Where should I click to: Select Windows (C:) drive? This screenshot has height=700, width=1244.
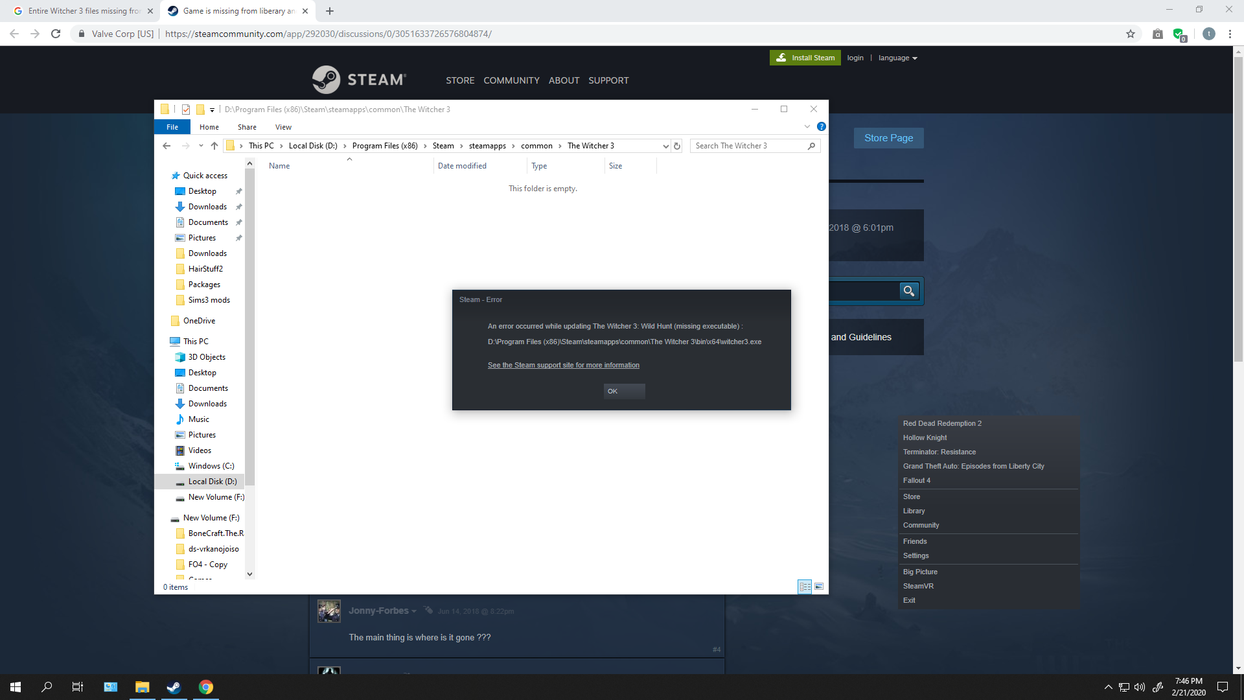tap(211, 466)
